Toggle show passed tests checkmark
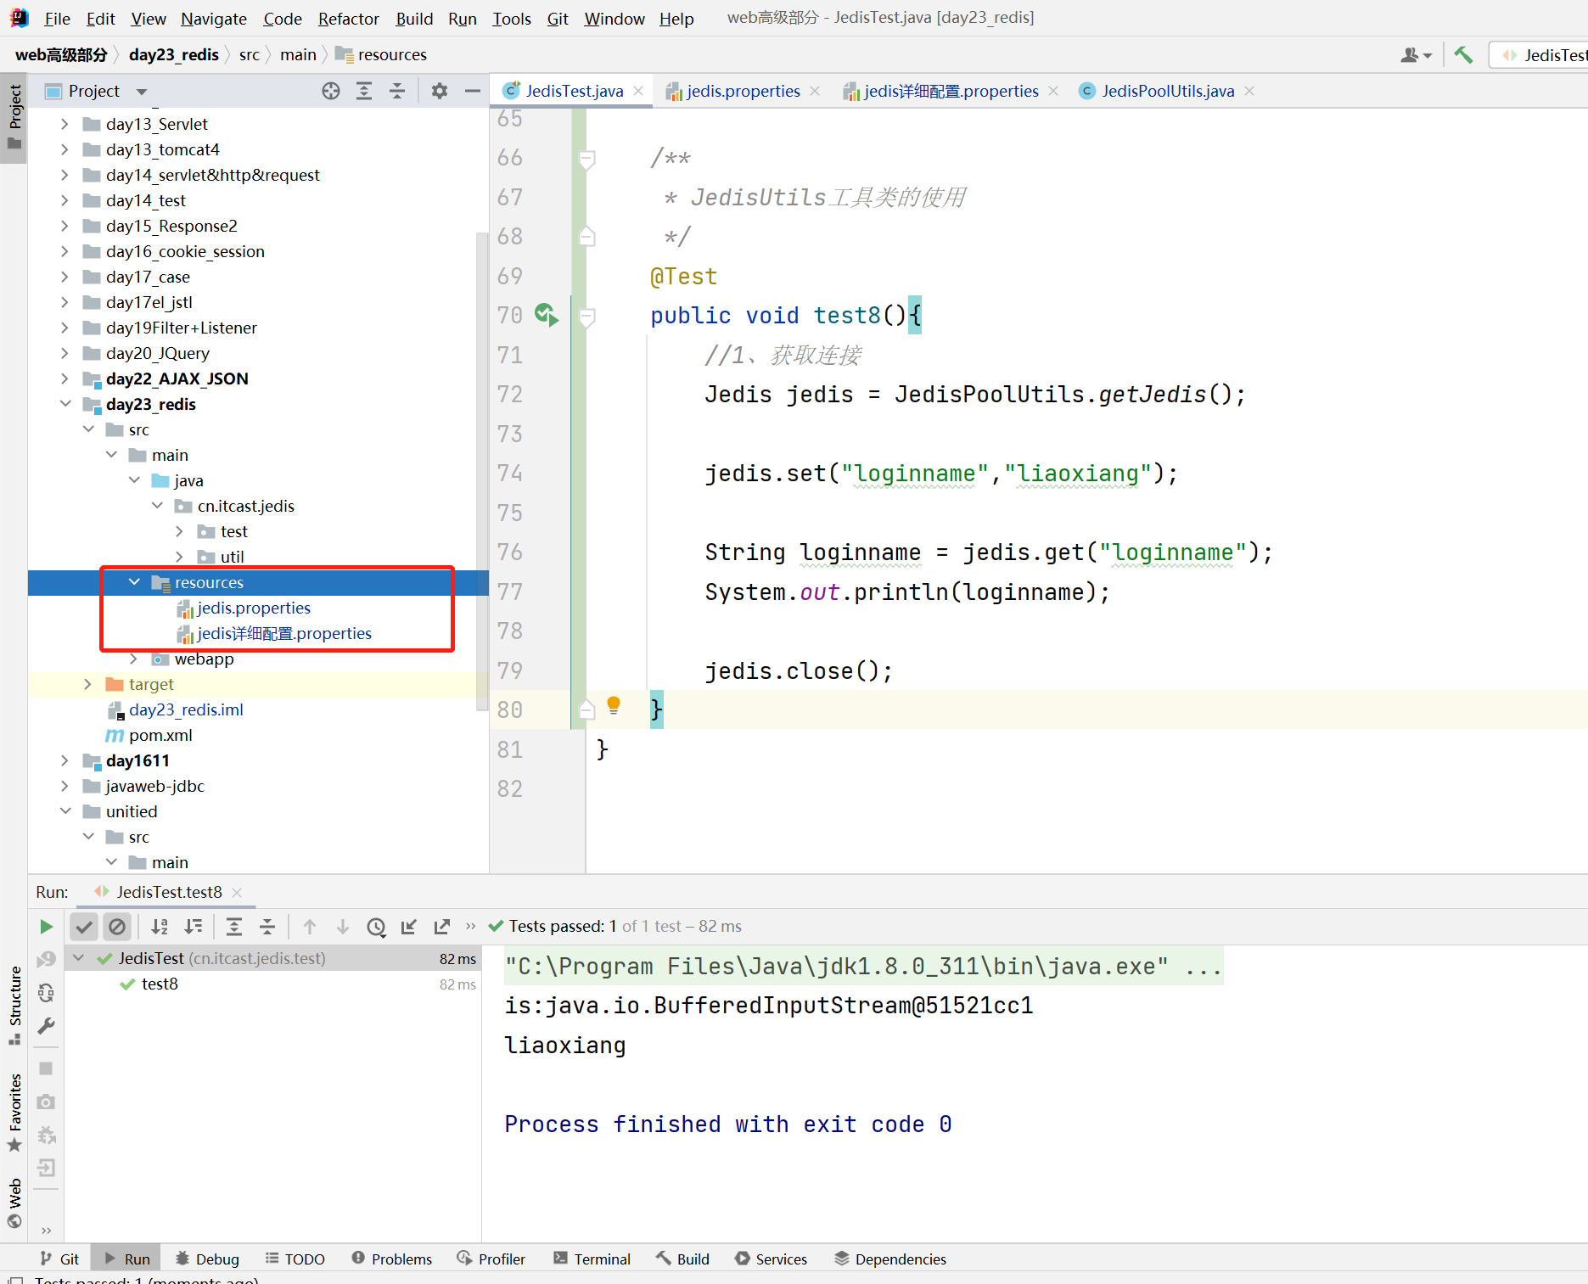1588x1284 pixels. click(x=84, y=927)
